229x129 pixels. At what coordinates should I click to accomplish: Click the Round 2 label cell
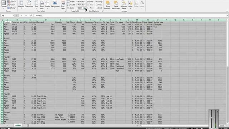(x=7, y=38)
